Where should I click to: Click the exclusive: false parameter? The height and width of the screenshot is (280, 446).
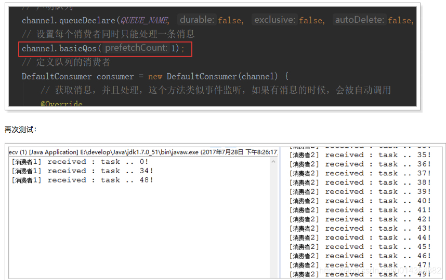coord(288,20)
